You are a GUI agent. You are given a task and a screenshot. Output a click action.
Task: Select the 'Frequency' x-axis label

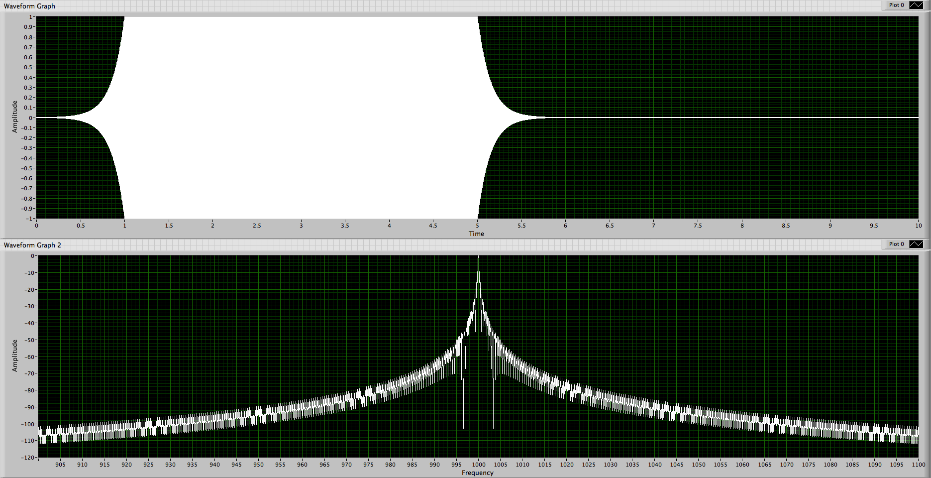[477, 473]
